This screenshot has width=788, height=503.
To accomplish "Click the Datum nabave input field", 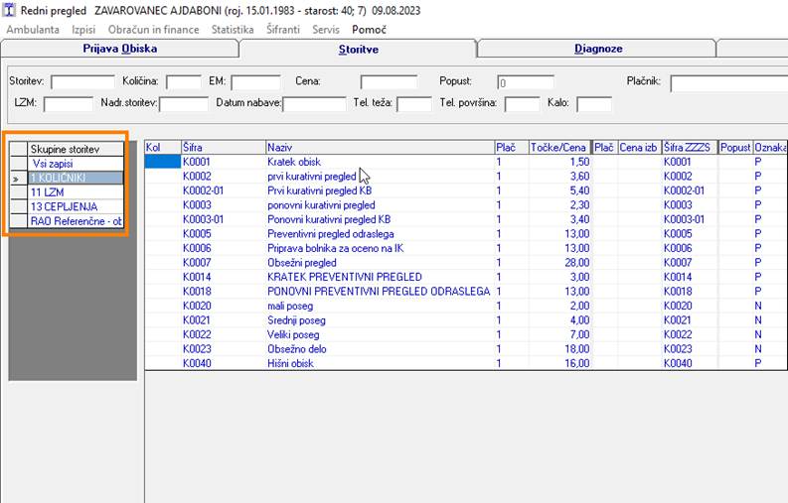I will [x=315, y=103].
